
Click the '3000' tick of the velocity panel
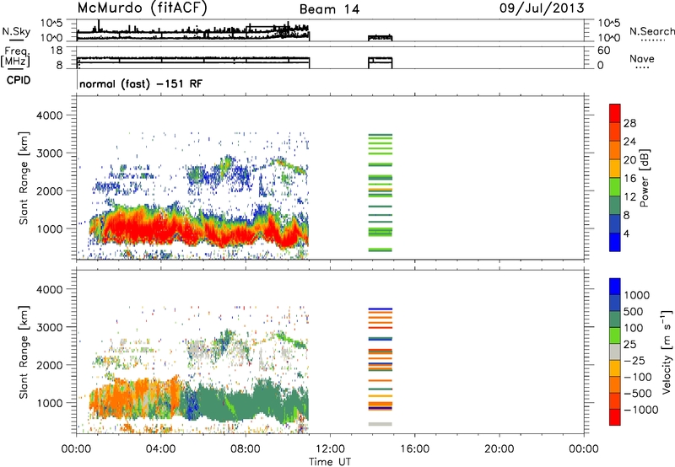[x=50, y=327]
